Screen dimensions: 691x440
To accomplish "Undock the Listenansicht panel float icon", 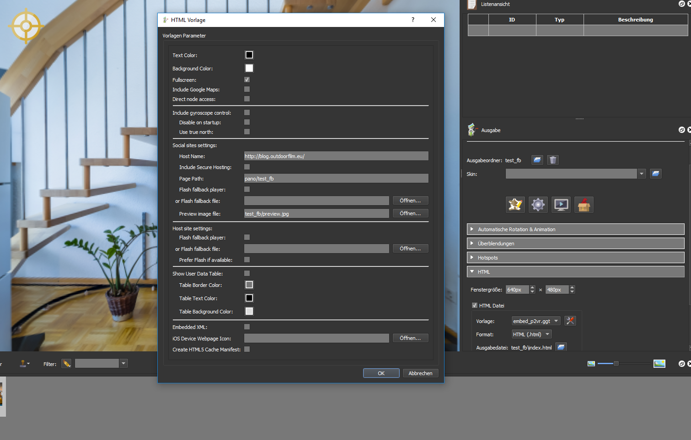I will tap(681, 4).
